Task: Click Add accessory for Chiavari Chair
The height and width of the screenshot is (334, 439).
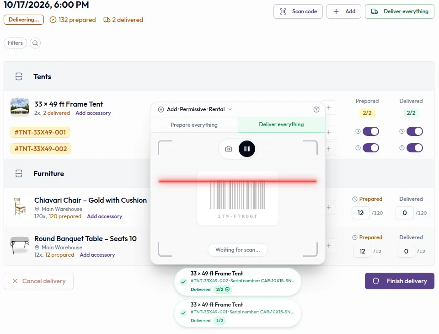Action: pyautogui.click(x=104, y=216)
